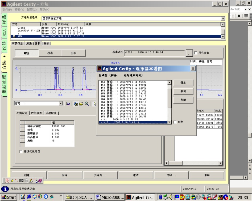Image resolution: width=252 pixels, height=201 pixels.
Task: Click 帮助 in the chromatogram dialog
Action: (x=183, y=100)
